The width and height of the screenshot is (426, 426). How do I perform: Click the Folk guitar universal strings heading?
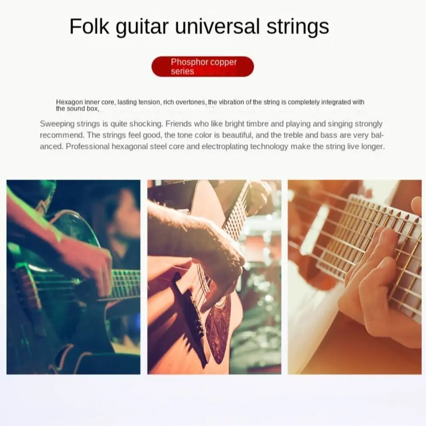[199, 26]
